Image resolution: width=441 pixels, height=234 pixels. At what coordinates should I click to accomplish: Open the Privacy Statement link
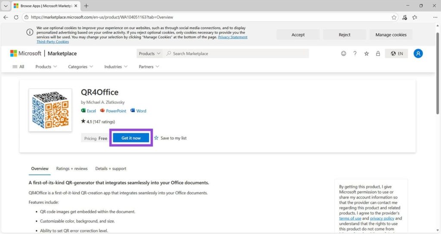coord(233,37)
